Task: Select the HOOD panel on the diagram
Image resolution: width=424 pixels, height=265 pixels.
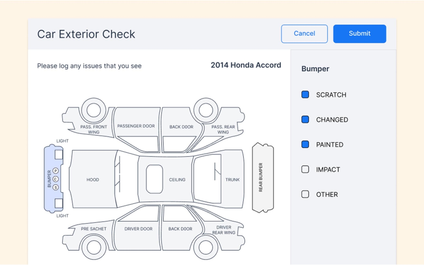Action: (x=93, y=180)
